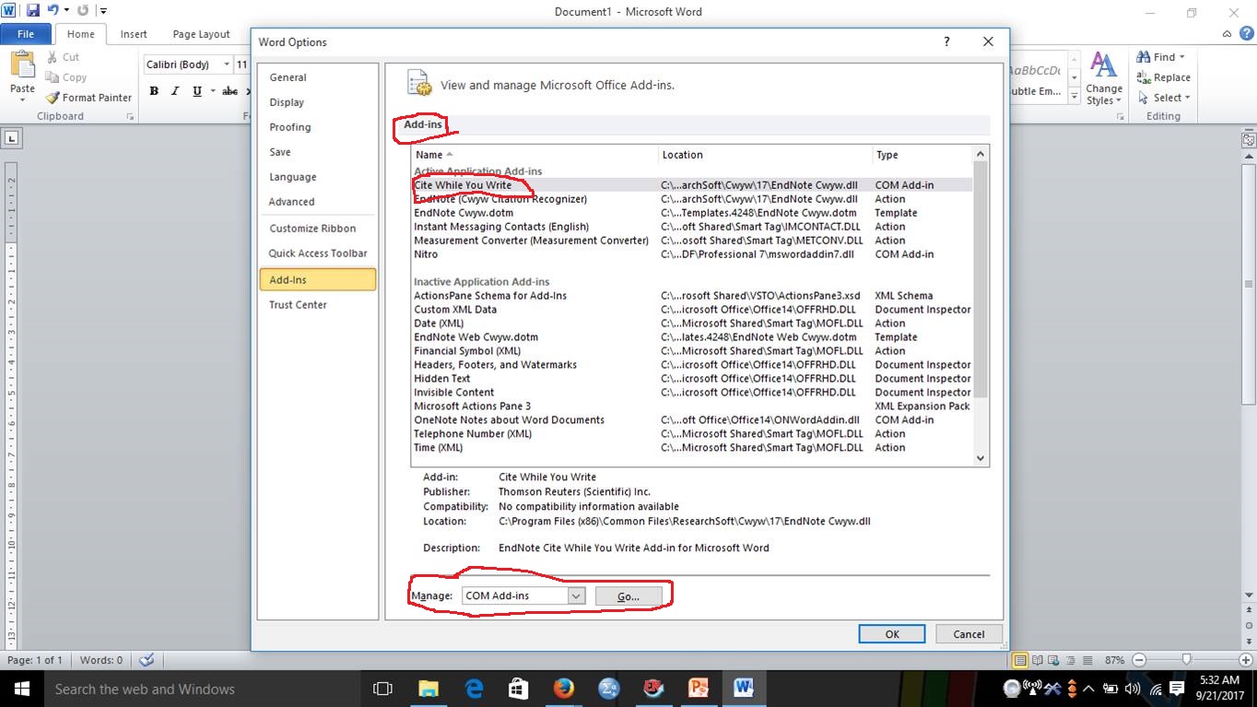The image size is (1257, 707).
Task: Click the zoom slider handle in status bar
Action: point(1187,660)
